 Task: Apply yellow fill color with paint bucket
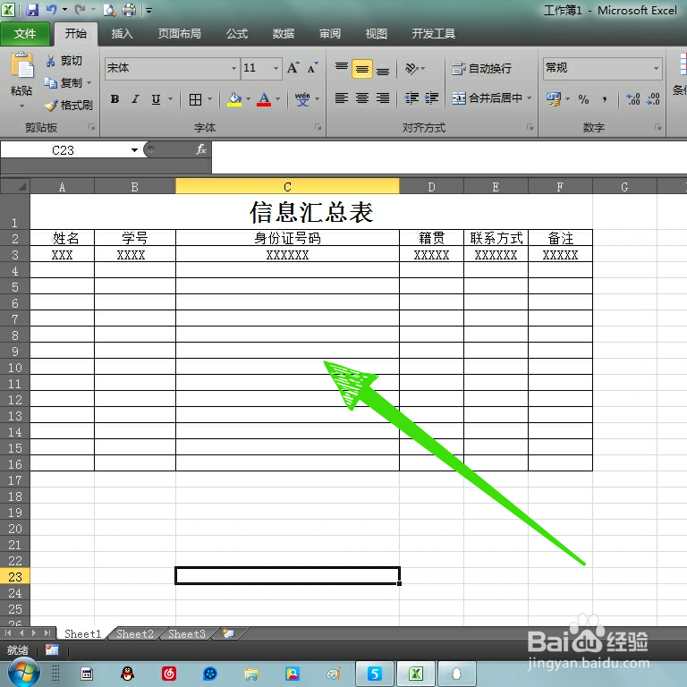coord(235,99)
